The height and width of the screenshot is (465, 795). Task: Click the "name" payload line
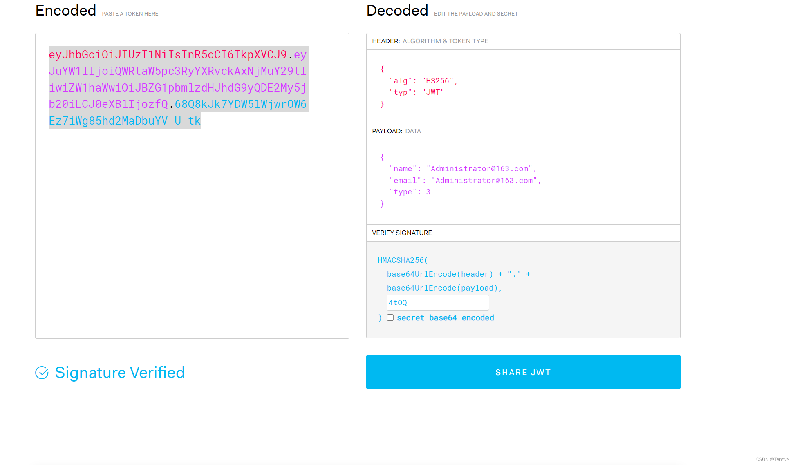[463, 169]
